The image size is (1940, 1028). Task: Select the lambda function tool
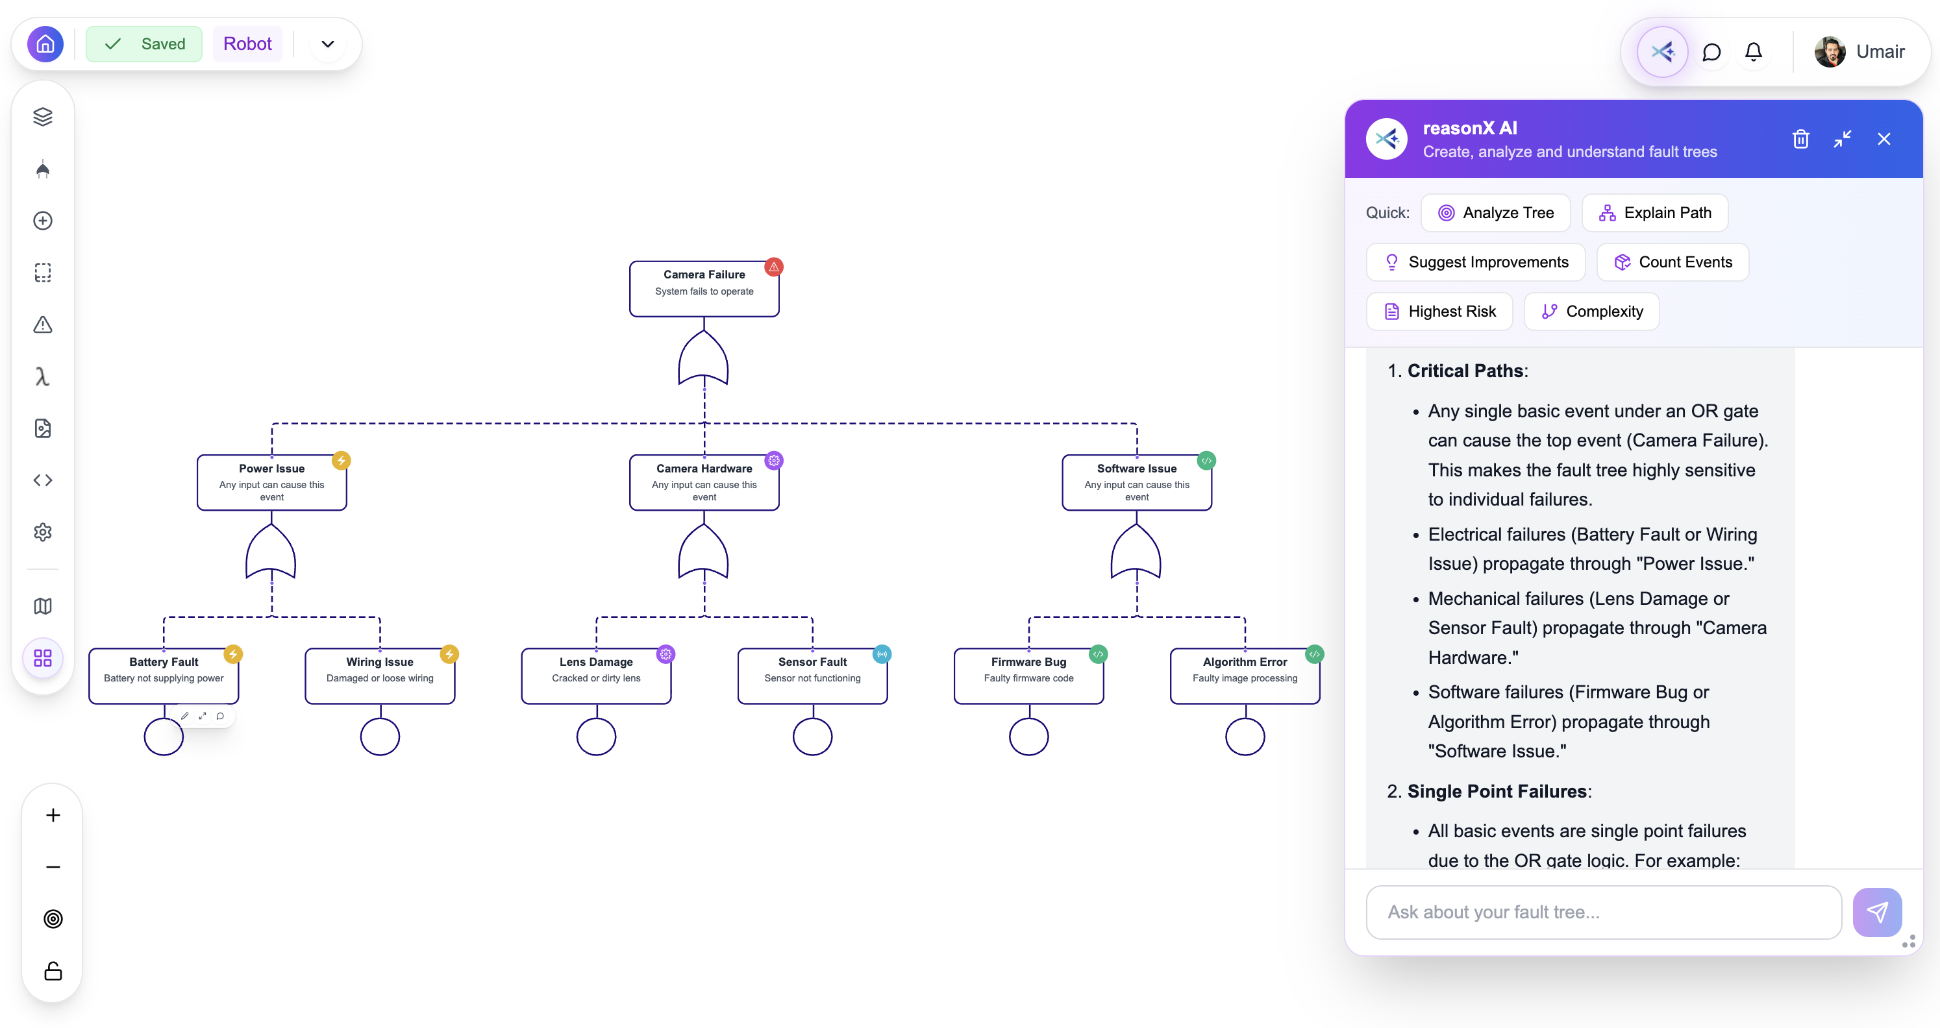(43, 376)
